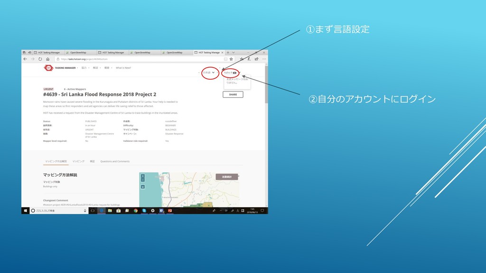Toggle Reading view icon in address bar
Viewport: 486px width, 273px height.
pyautogui.click(x=225, y=59)
